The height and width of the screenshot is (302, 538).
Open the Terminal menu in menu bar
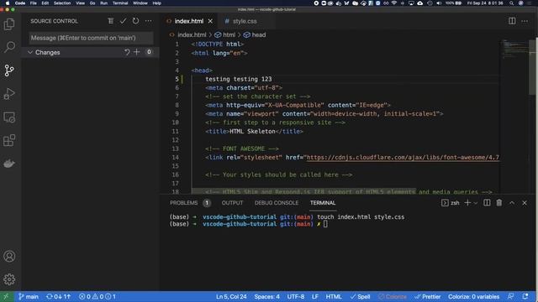[120, 3]
